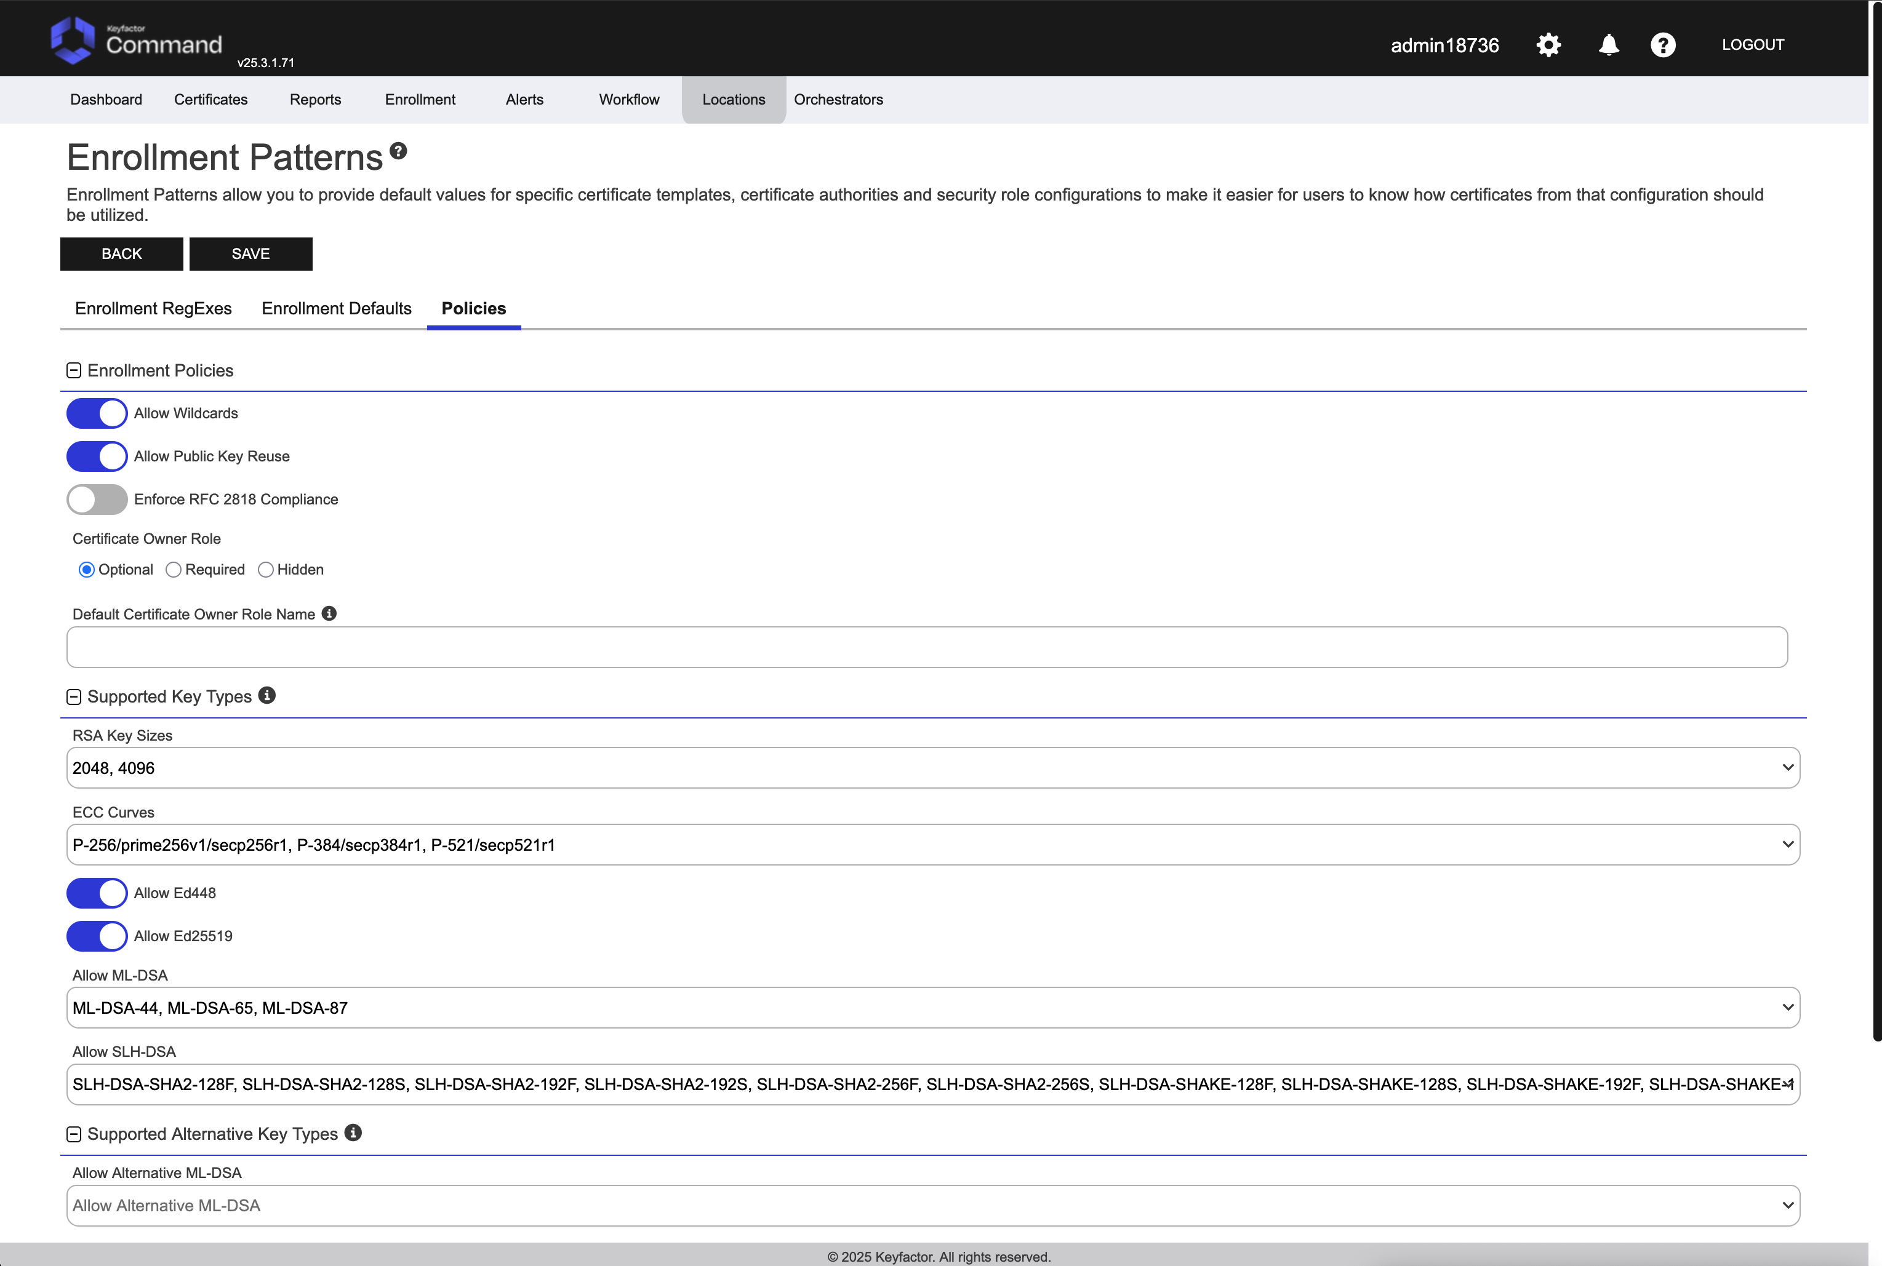Disable the Allow Wildcards toggle

(x=97, y=413)
